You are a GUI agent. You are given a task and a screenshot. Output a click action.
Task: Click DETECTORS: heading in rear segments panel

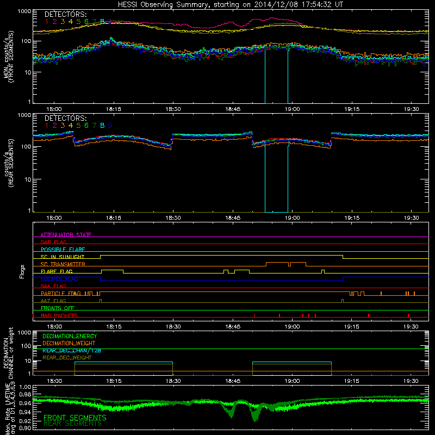click(x=65, y=118)
